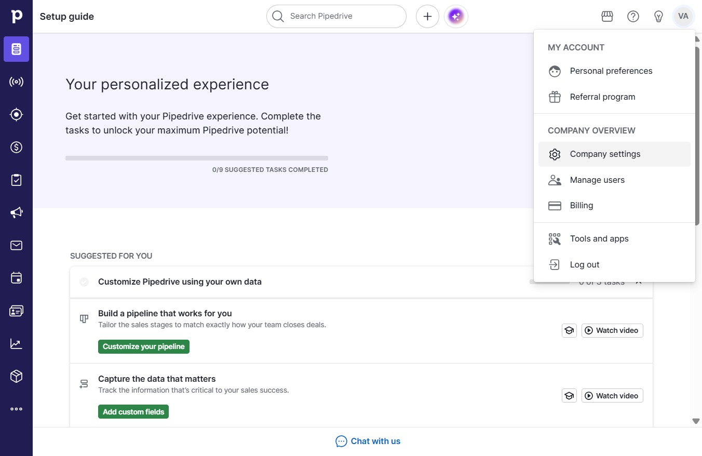Click the page scrollbar down arrow

point(696,421)
